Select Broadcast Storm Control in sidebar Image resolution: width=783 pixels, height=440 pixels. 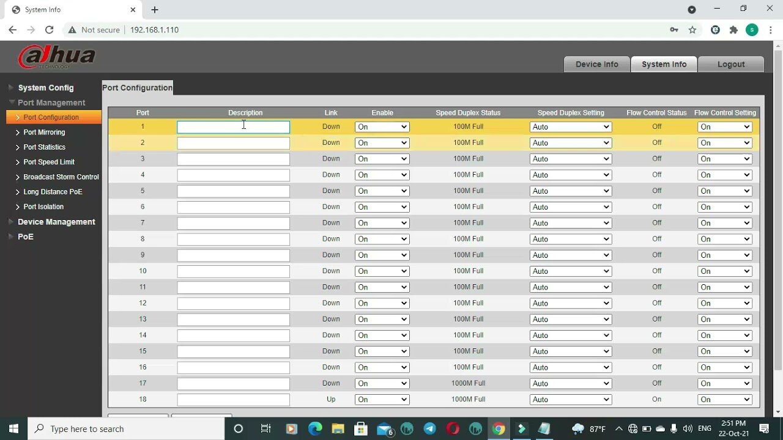point(61,177)
